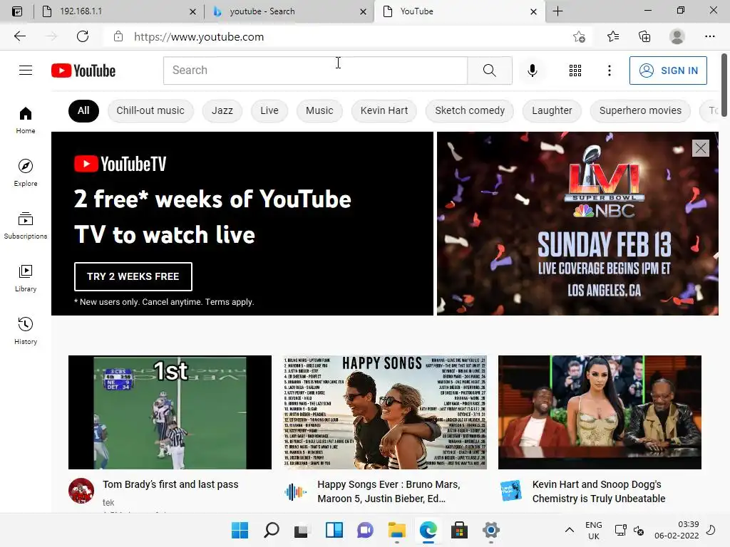Start voice search with microphone icon
The width and height of the screenshot is (730, 547).
(532, 71)
